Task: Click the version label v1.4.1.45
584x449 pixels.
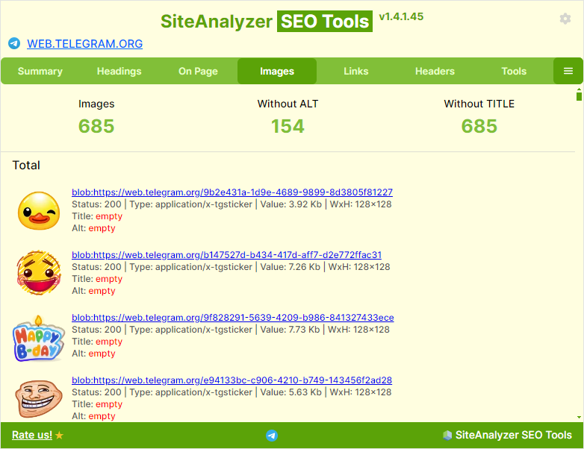Action: pos(401,16)
